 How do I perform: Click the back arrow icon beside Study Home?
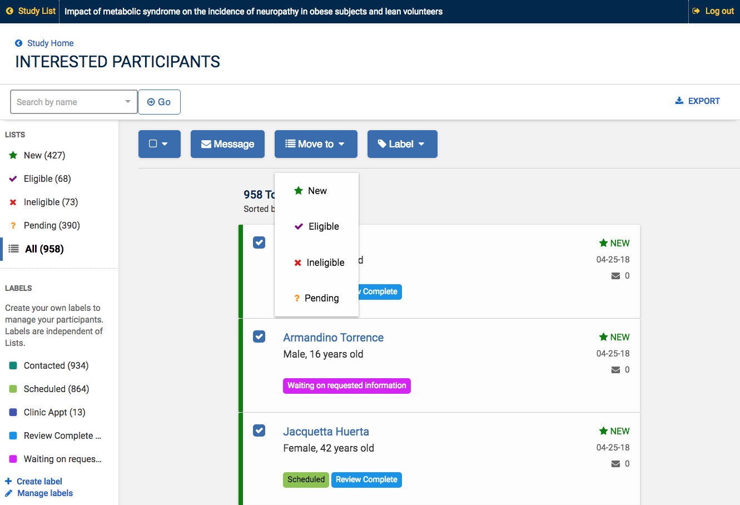pos(18,43)
